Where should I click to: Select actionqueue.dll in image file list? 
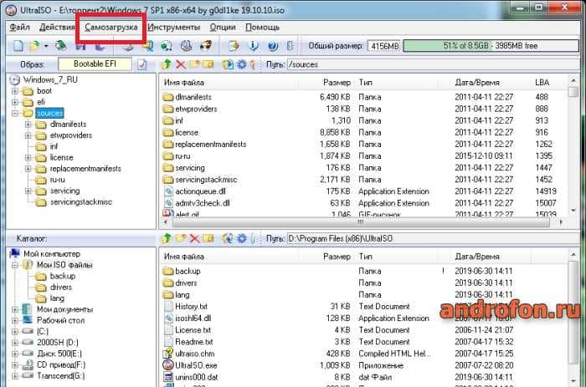[x=200, y=191]
